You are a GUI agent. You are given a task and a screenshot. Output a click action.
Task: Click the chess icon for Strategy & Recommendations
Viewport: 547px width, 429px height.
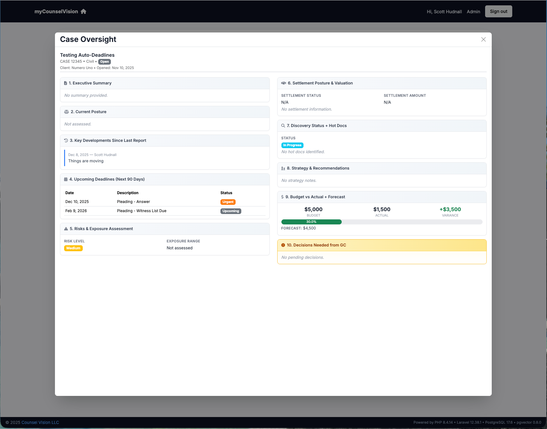click(x=283, y=168)
